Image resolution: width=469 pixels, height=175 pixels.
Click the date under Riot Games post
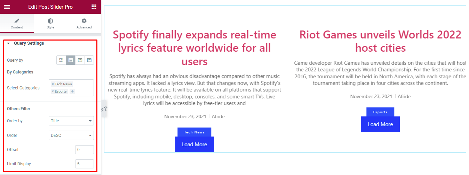click(371, 97)
